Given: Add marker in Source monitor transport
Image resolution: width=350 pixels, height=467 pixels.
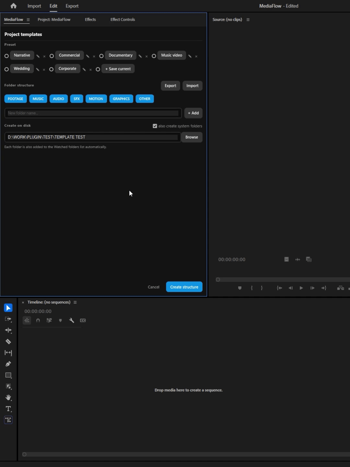Looking at the screenshot, I should 240,288.
